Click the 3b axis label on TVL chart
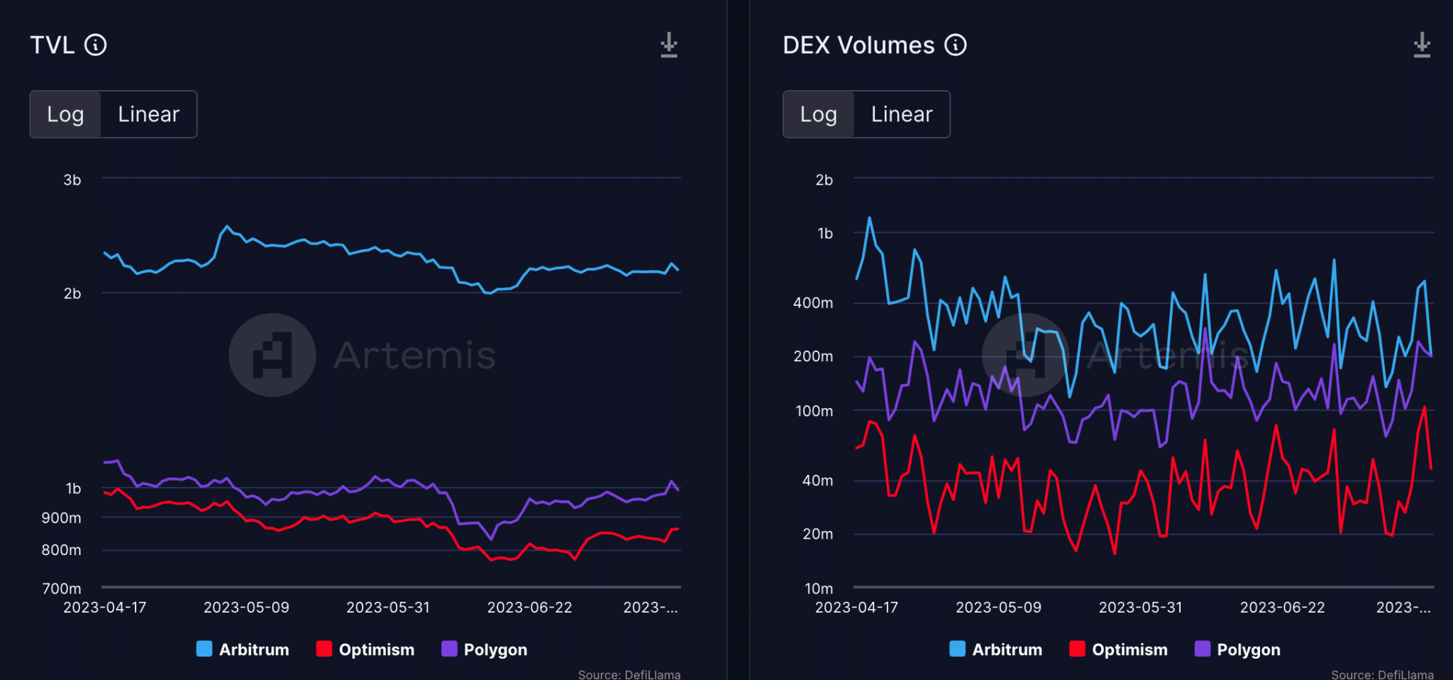Screen dimensions: 1453x680 coord(72,180)
